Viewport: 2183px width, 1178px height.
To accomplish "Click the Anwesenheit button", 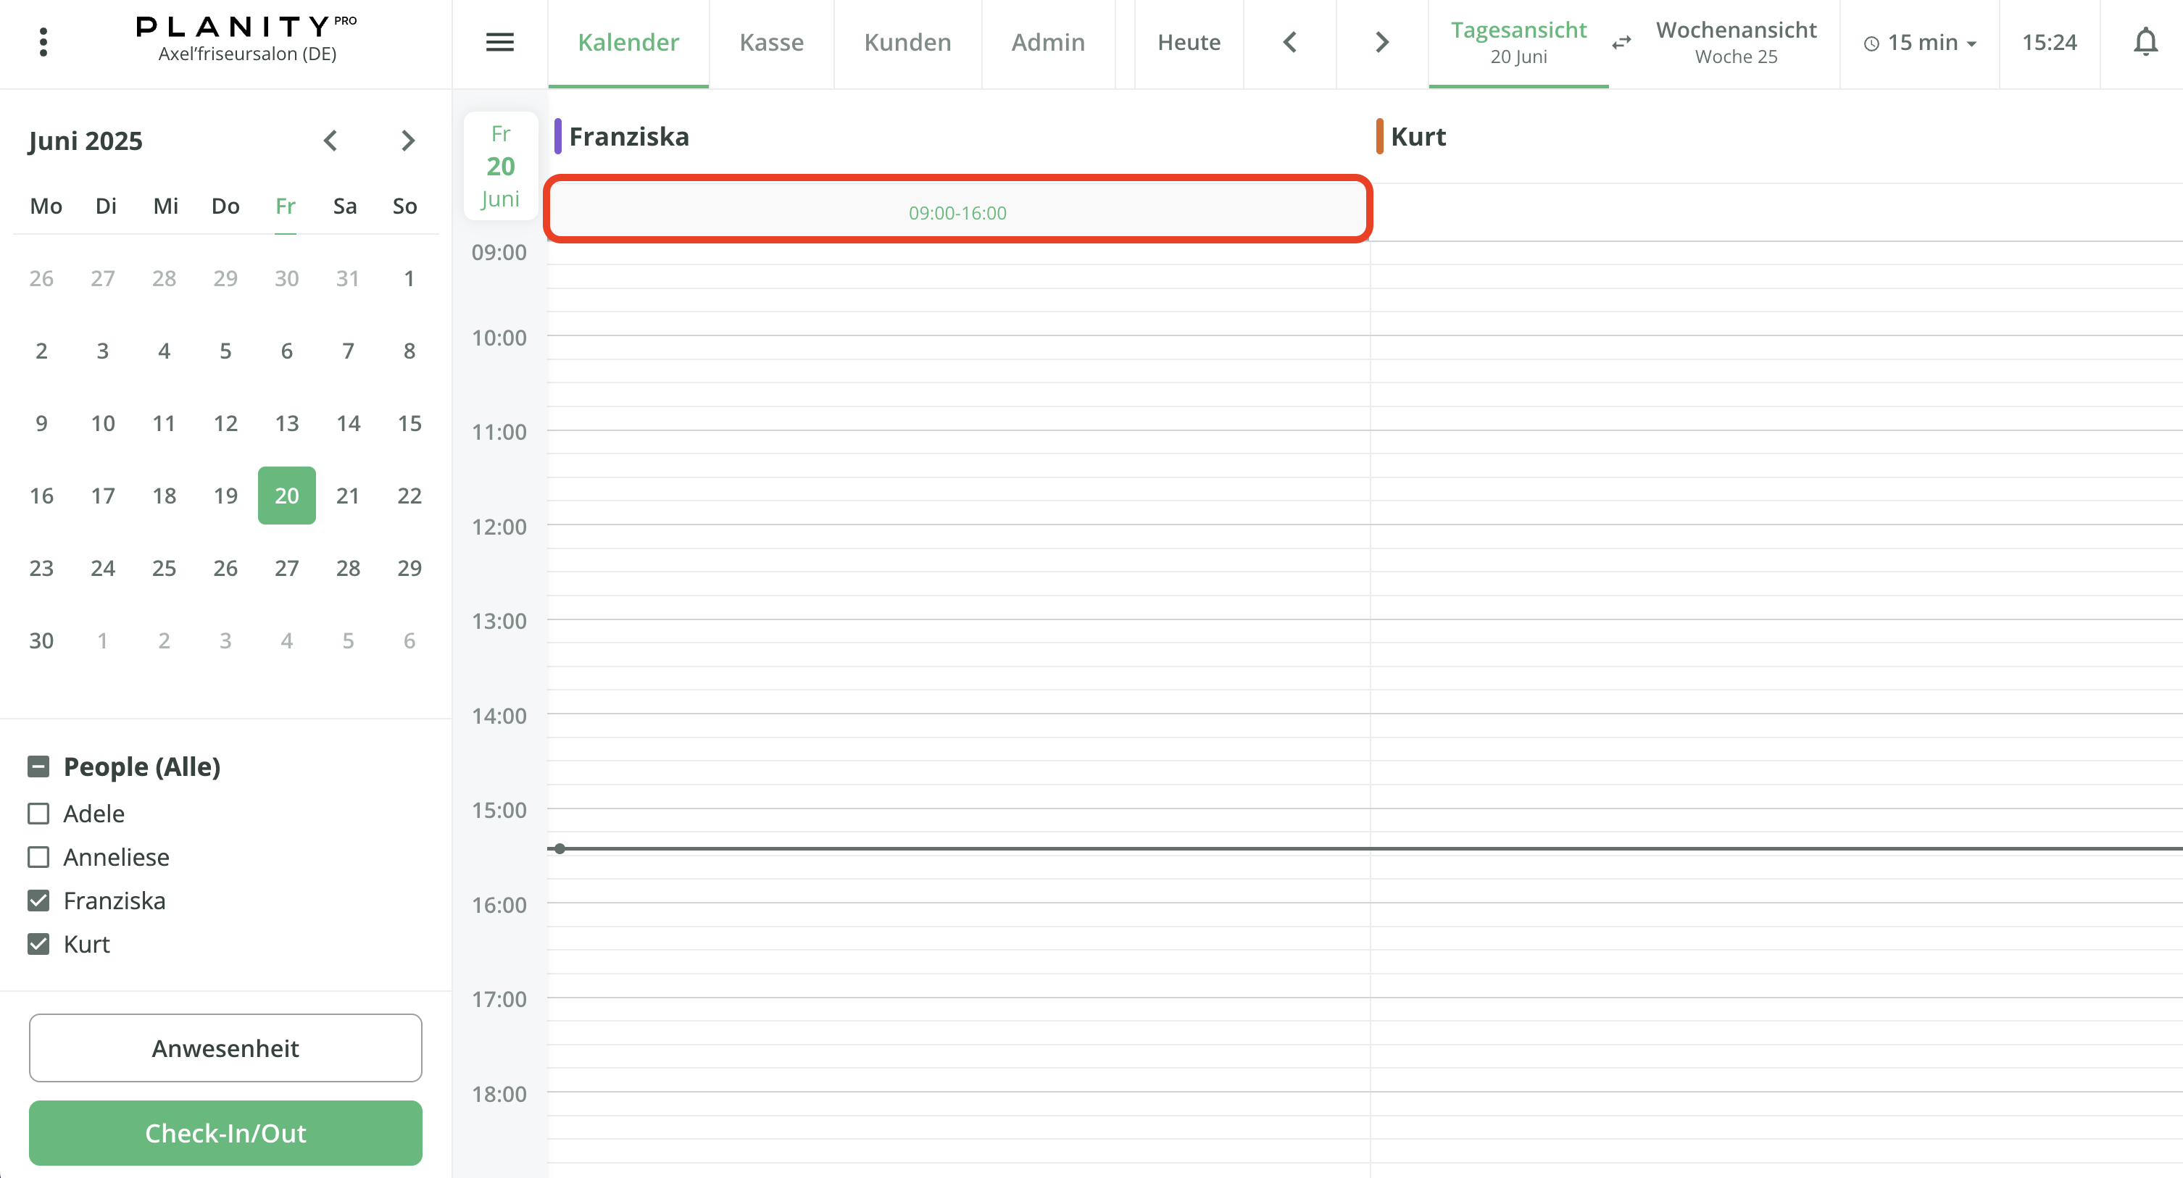I will (225, 1048).
